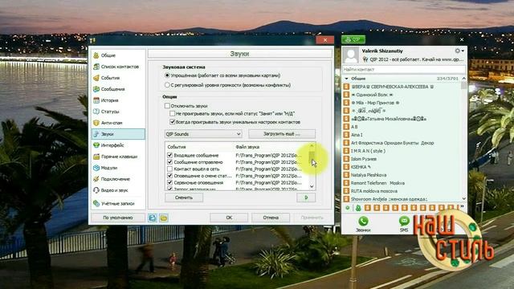Screen dimensions: 514x289
Task: Open the Видео и звук settings
Action: click(118, 190)
